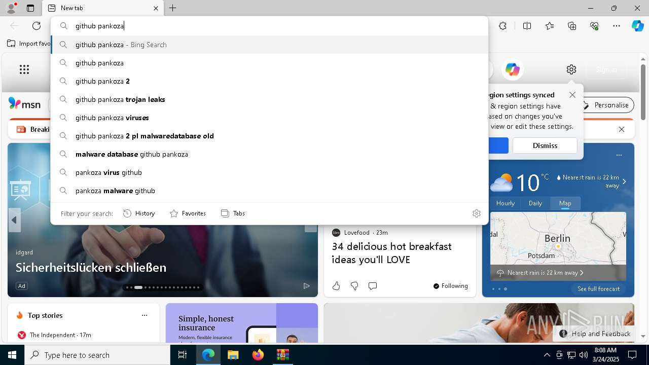Viewport: 649px width, 365px height.
Task: Switch weather card to Hourly tab
Action: 506,203
